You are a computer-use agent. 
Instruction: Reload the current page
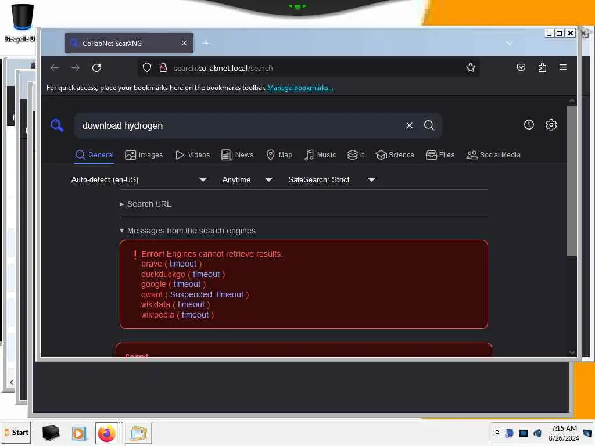point(96,68)
